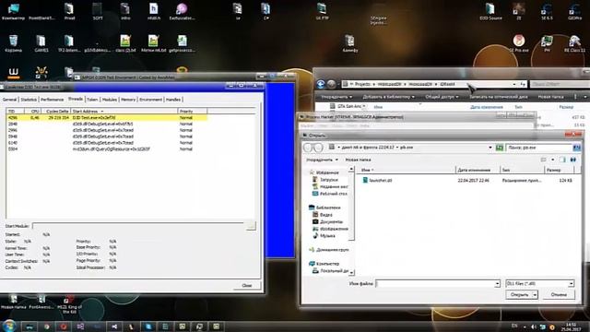Open the SOFT desktop shortcut
Viewport: 590px width, 332px height.
click(x=98, y=11)
